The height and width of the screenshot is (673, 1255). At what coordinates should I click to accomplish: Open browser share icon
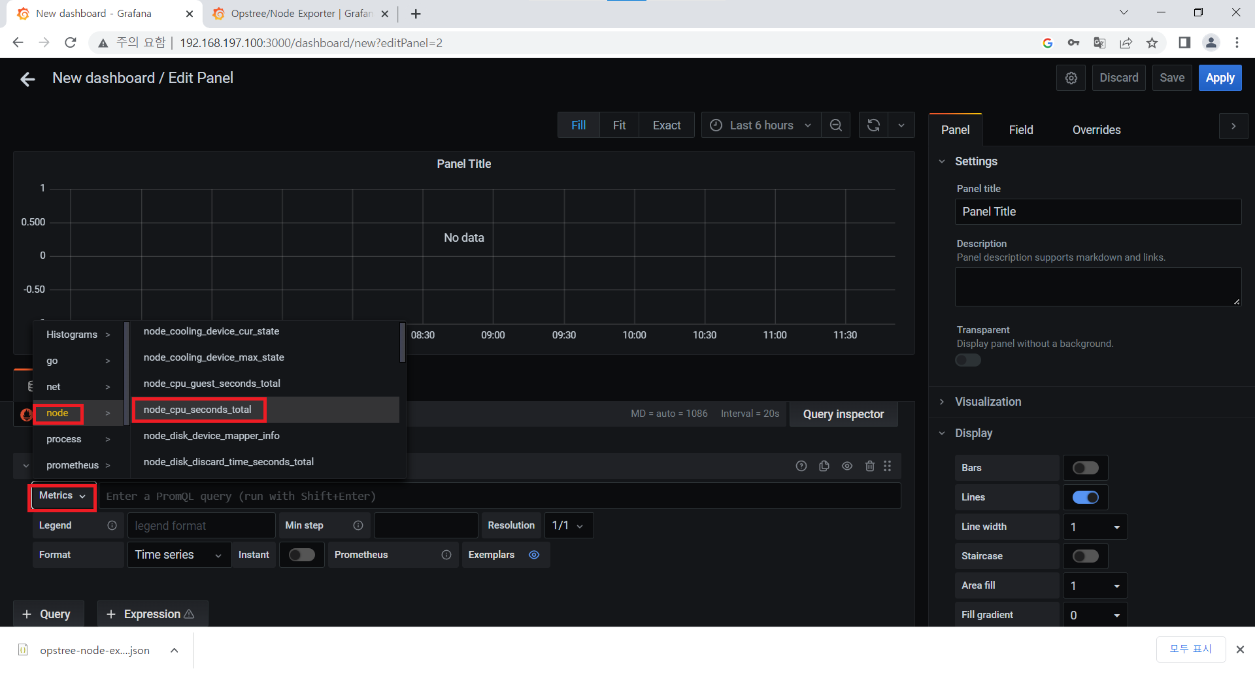pyautogui.click(x=1126, y=42)
